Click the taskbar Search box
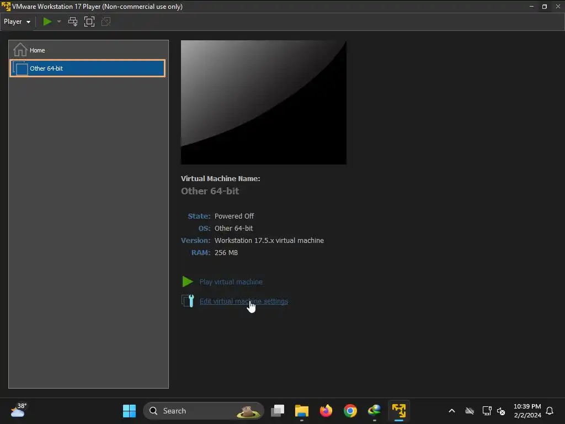The image size is (565, 424). [204, 411]
